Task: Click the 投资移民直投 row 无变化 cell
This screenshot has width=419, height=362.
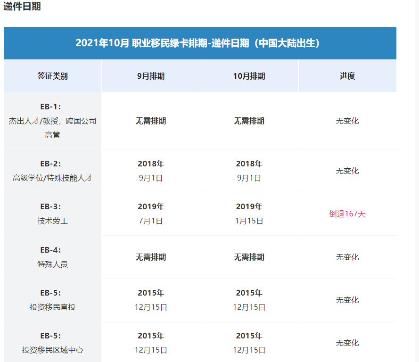Action: [347, 300]
